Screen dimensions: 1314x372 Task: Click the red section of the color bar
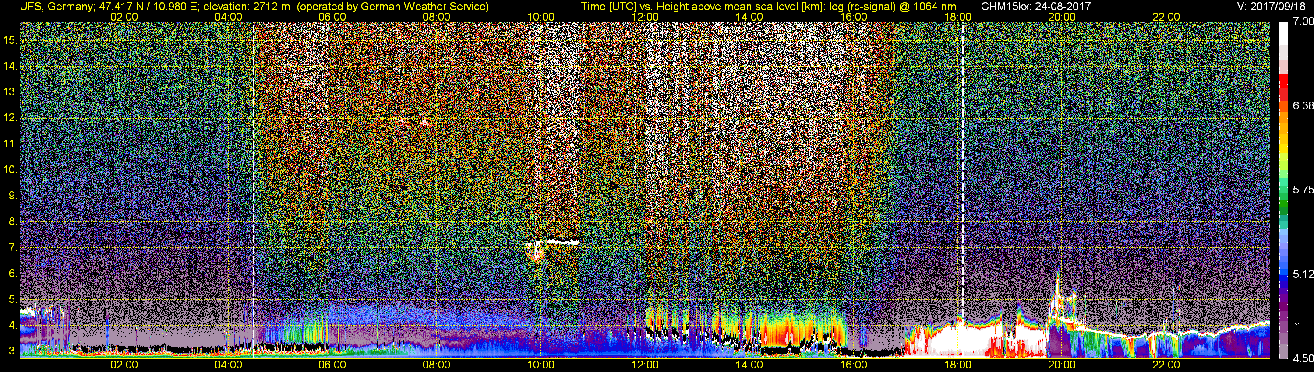[x=1283, y=87]
